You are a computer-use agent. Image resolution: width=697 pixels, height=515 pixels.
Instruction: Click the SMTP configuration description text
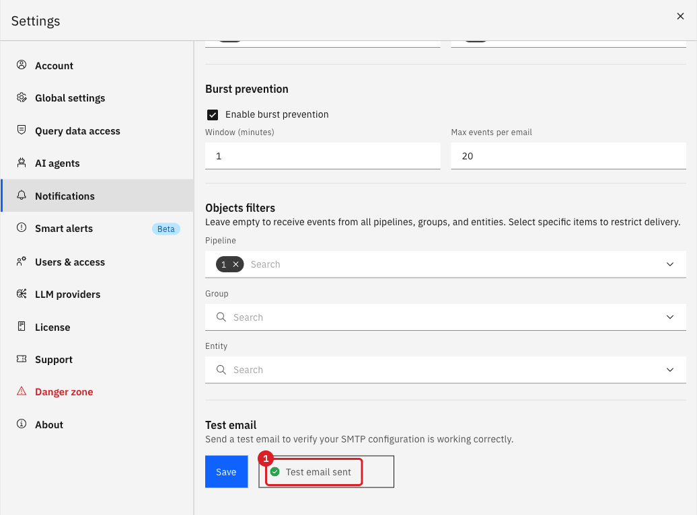pos(359,439)
